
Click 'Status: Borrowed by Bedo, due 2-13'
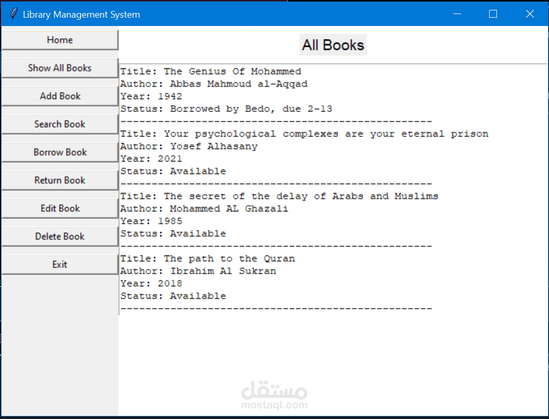226,109
